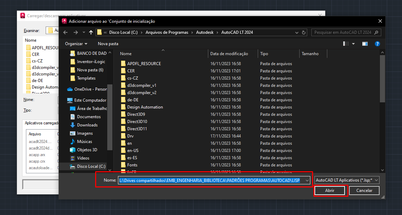The width and height of the screenshot is (402, 215).
Task: Click the Back navigation arrow
Action: 66,32
